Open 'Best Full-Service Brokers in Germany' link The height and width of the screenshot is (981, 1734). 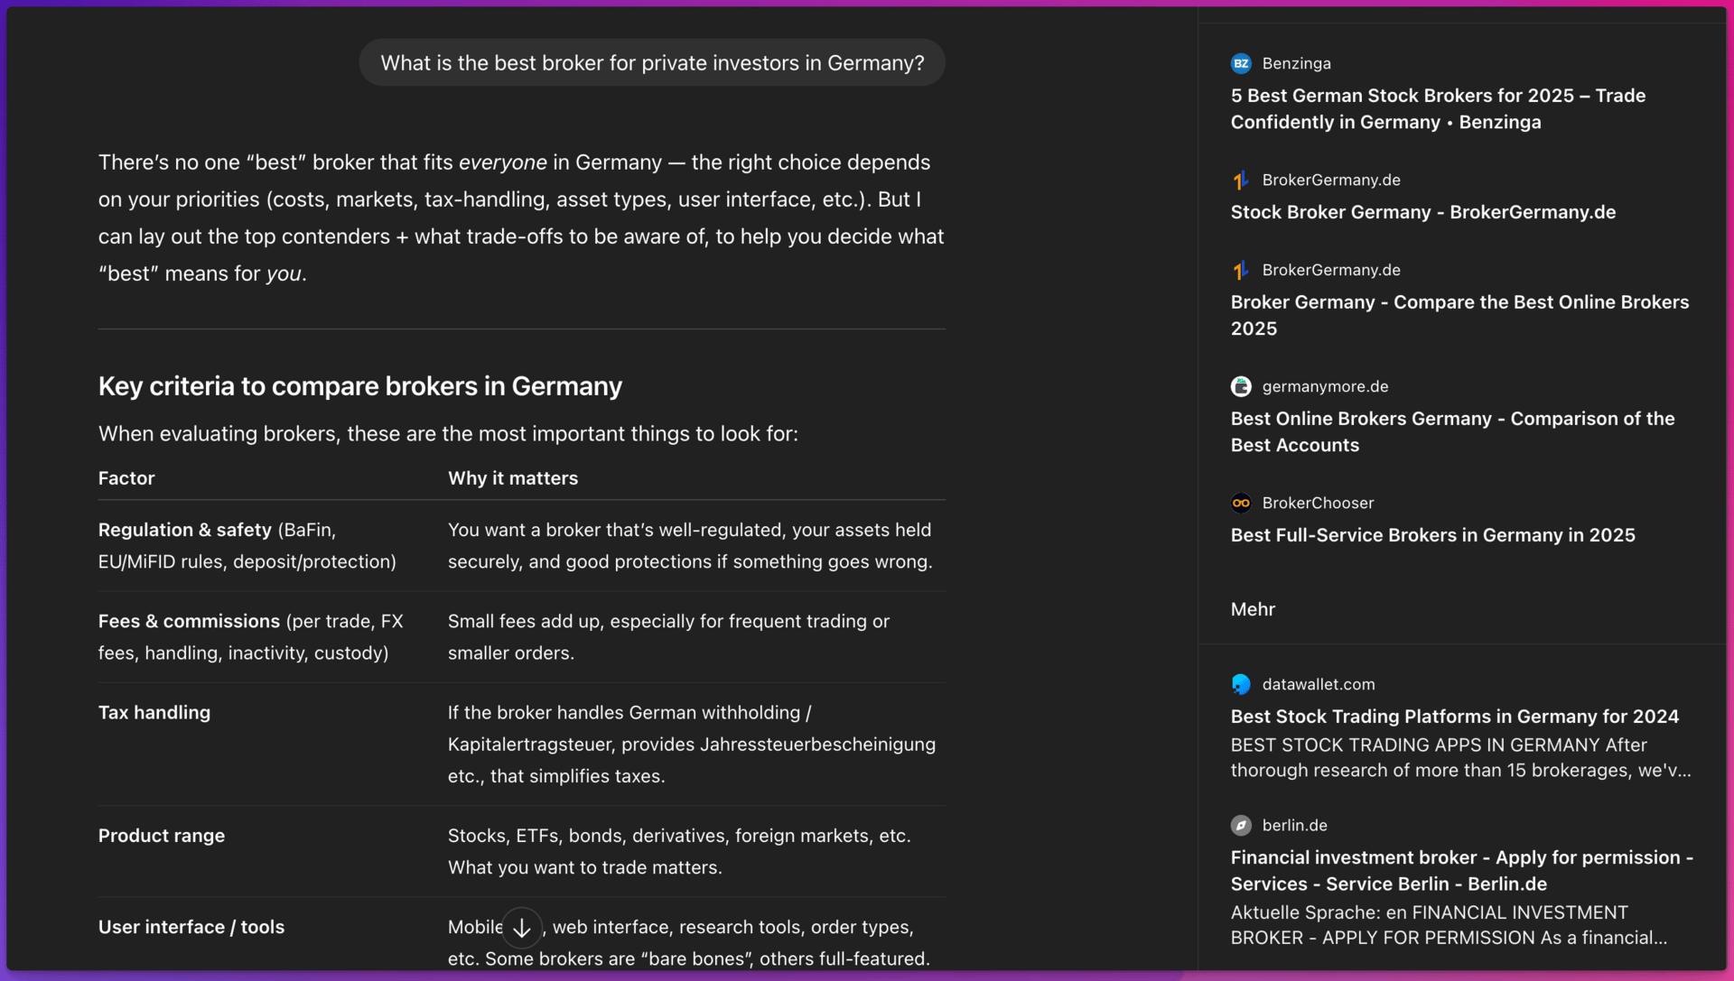pyautogui.click(x=1432, y=535)
